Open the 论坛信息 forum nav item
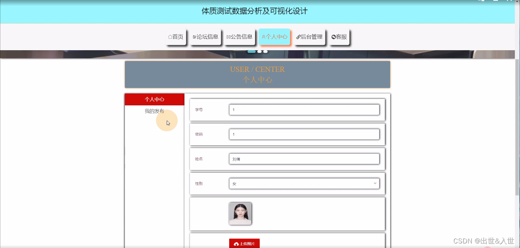This screenshot has height=248, width=520. (206, 37)
